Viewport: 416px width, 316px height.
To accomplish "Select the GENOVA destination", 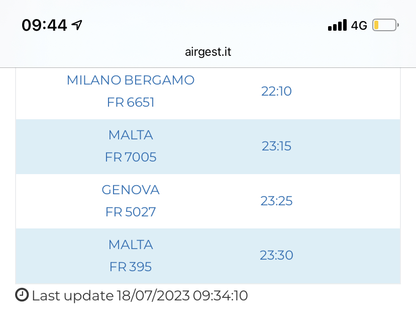I will (x=131, y=190).
